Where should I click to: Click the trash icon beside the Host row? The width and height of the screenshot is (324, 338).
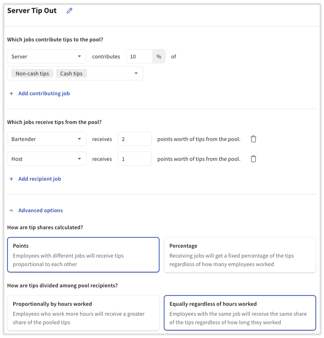(253, 159)
